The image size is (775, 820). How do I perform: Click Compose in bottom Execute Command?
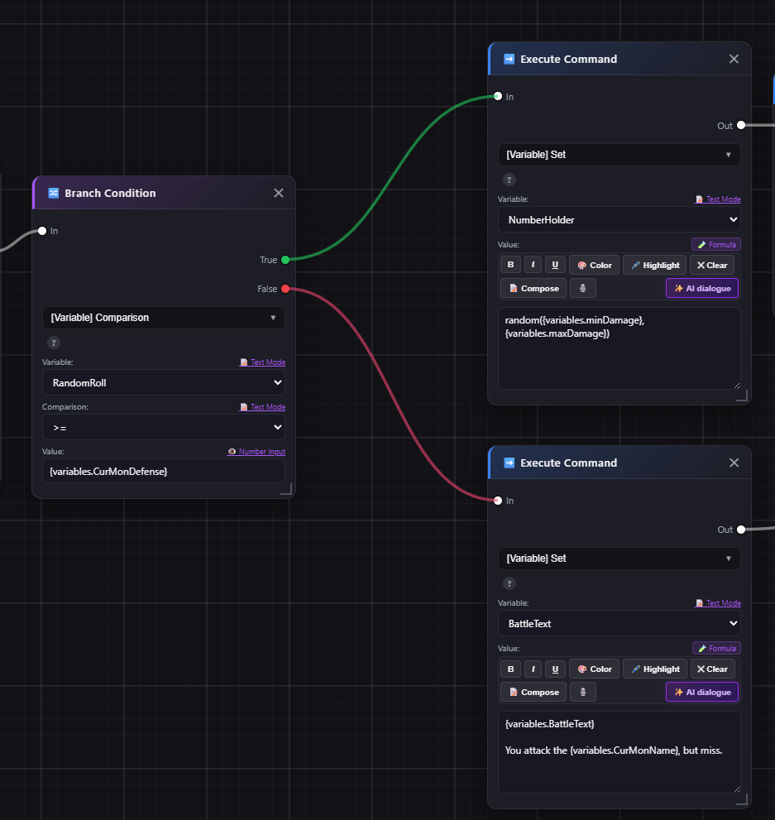pyautogui.click(x=533, y=692)
